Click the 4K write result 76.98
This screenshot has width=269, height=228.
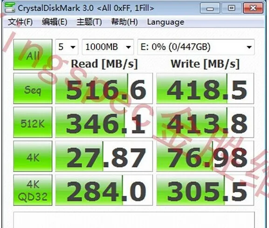[205, 156]
